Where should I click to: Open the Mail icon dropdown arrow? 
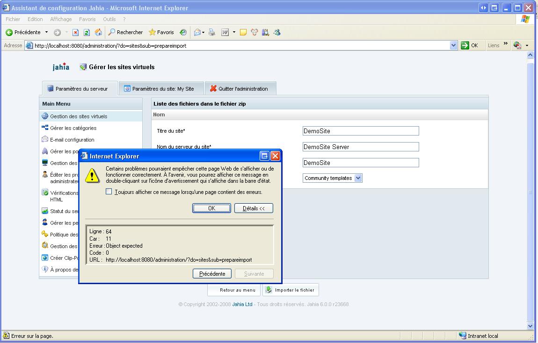click(x=203, y=33)
